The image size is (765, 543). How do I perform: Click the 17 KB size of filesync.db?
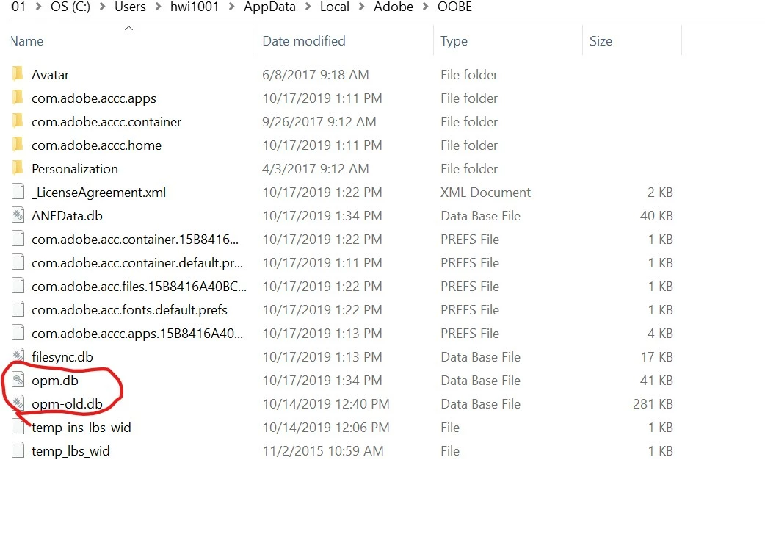tap(656, 357)
